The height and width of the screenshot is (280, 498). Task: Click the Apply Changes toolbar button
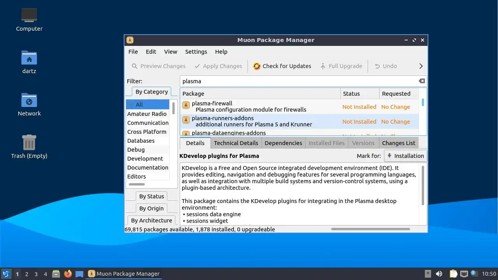(x=218, y=66)
